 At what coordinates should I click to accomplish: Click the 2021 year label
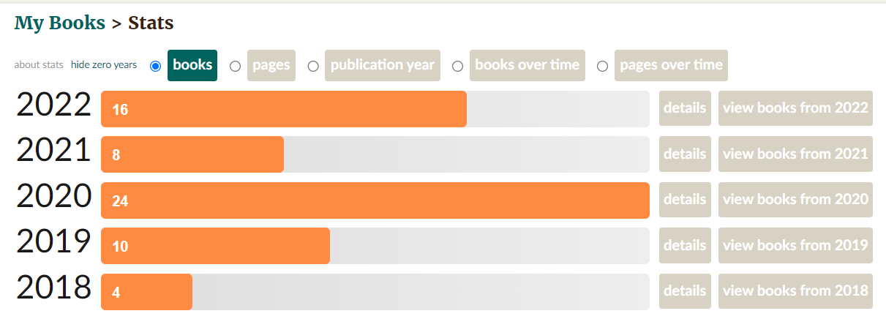tap(53, 151)
